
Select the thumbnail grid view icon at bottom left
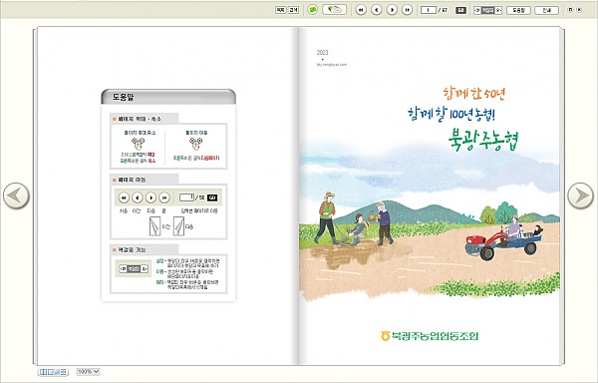tap(64, 372)
